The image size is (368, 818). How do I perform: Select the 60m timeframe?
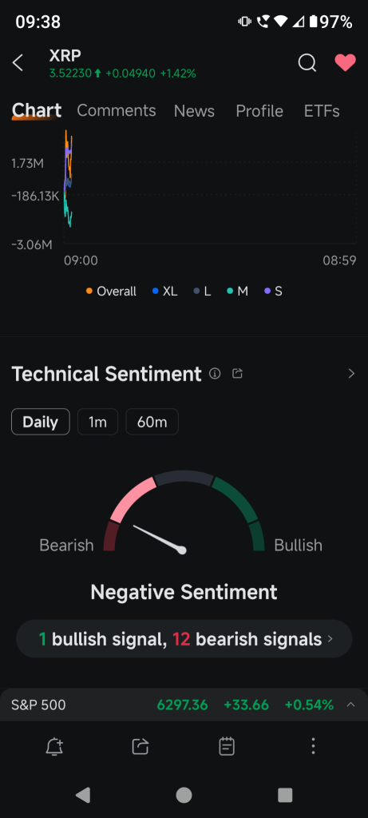[x=152, y=422]
